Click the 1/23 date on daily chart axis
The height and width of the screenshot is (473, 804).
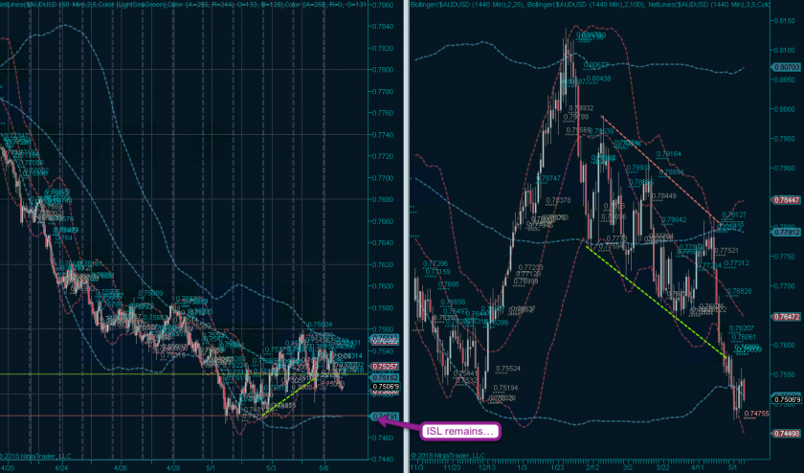click(557, 468)
